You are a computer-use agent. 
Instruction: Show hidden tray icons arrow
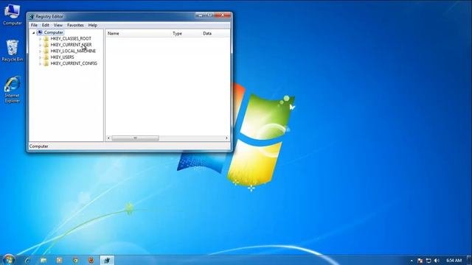coord(412,261)
